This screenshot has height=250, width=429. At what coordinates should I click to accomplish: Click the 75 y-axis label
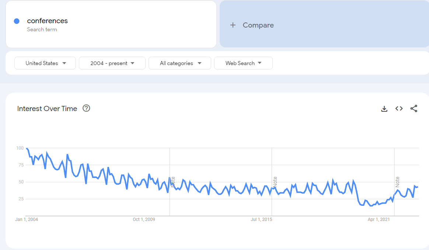21,165
